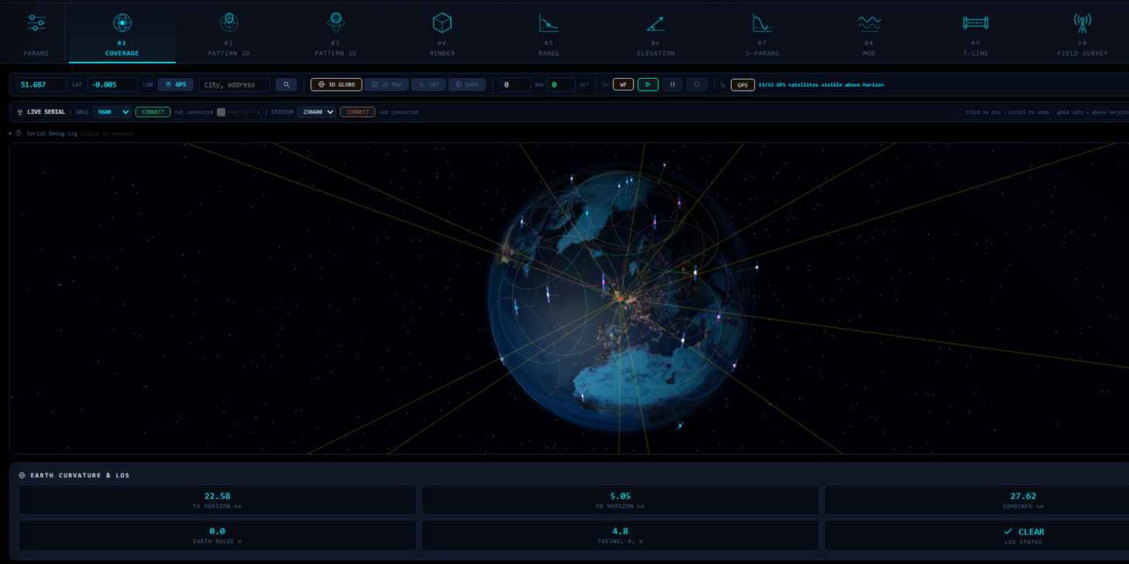The height and width of the screenshot is (564, 1129).
Task: Click the longitude field showing -0.005
Action: click(x=112, y=84)
